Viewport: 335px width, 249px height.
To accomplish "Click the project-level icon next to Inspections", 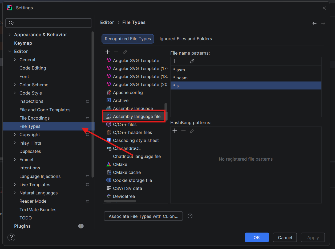I will (87, 101).
